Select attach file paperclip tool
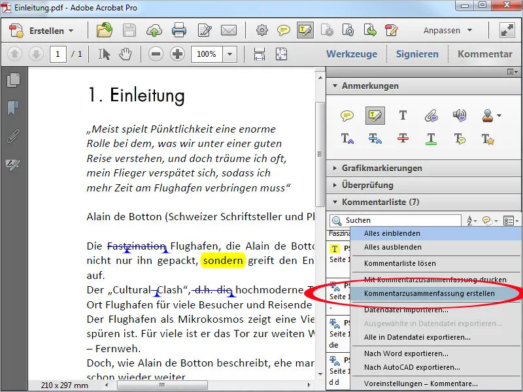Viewport: 523px width, 392px height. pos(431,116)
